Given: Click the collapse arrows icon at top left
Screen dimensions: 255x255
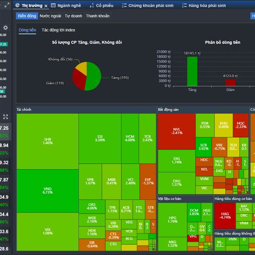Looking at the screenshot, I should click(x=7, y=5).
